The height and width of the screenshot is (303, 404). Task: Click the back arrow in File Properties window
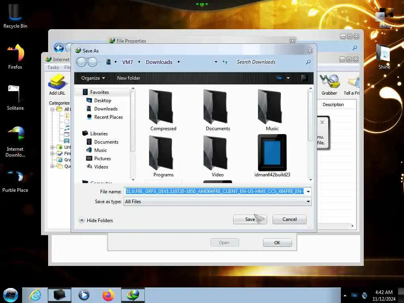(59, 48)
